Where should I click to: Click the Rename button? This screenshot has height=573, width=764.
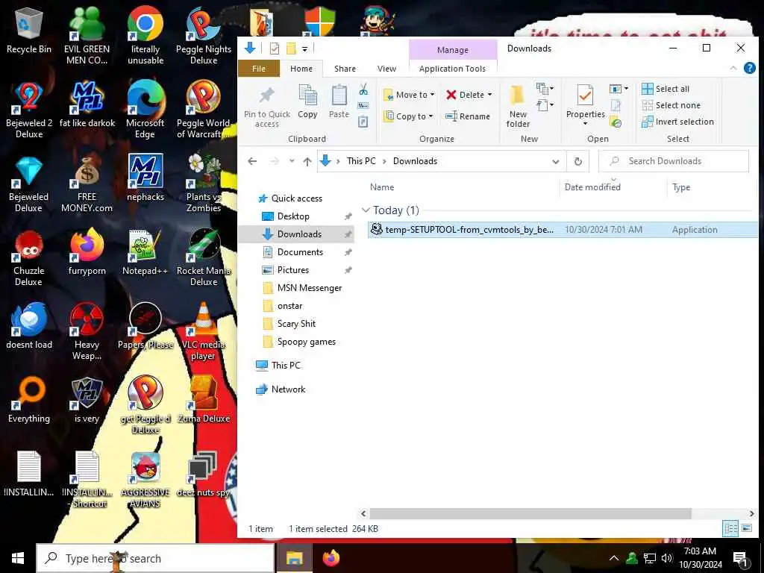tap(468, 116)
